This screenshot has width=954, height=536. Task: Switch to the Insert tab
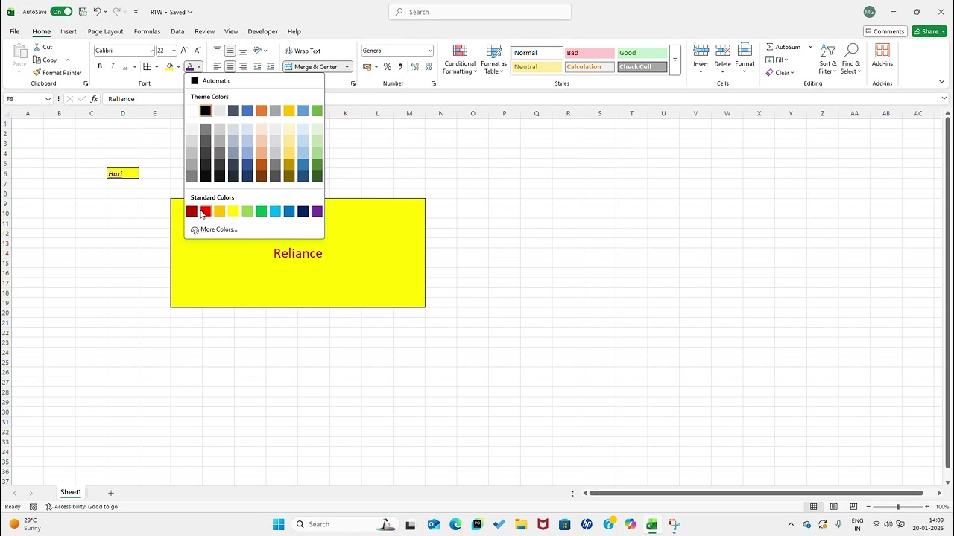click(x=69, y=31)
